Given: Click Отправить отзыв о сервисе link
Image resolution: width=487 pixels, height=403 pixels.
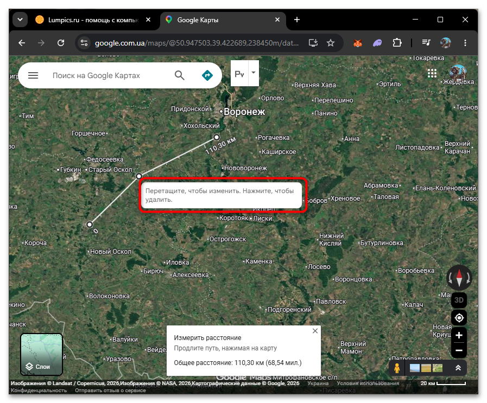Looking at the screenshot, I should point(110,391).
